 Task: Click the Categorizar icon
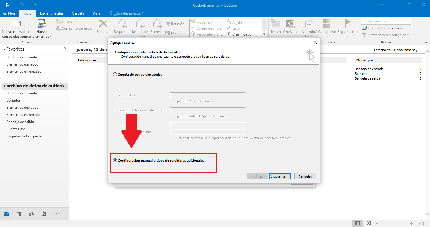(327, 24)
